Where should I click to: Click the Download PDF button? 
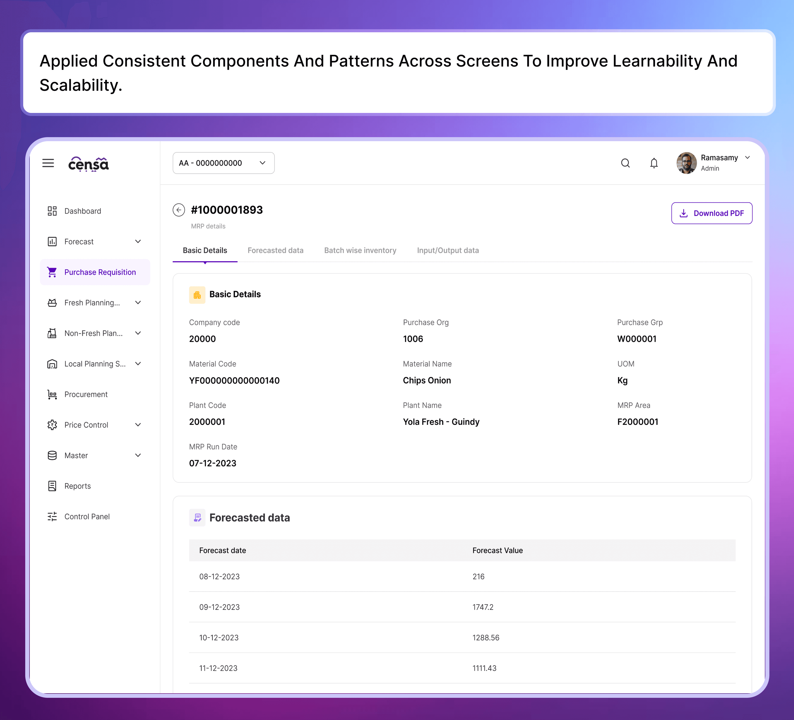pyautogui.click(x=711, y=213)
